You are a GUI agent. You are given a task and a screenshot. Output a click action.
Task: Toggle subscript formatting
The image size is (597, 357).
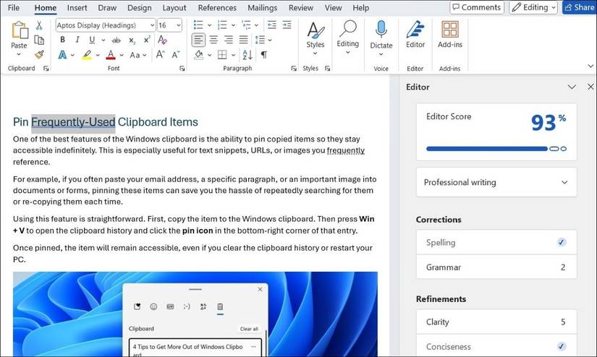(x=132, y=40)
